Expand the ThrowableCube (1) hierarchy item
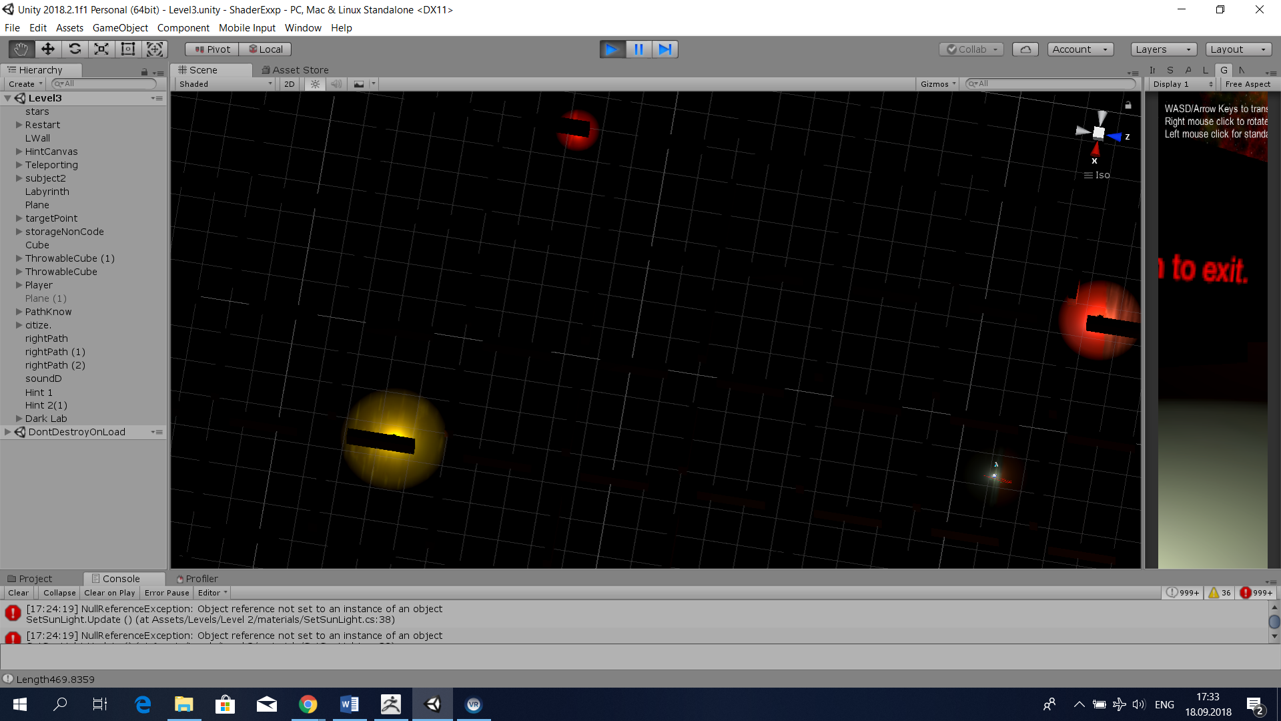 point(19,258)
